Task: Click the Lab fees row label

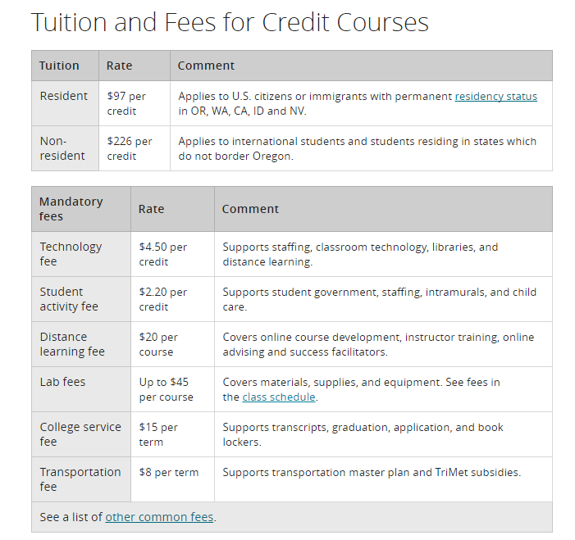Action: pos(62,382)
